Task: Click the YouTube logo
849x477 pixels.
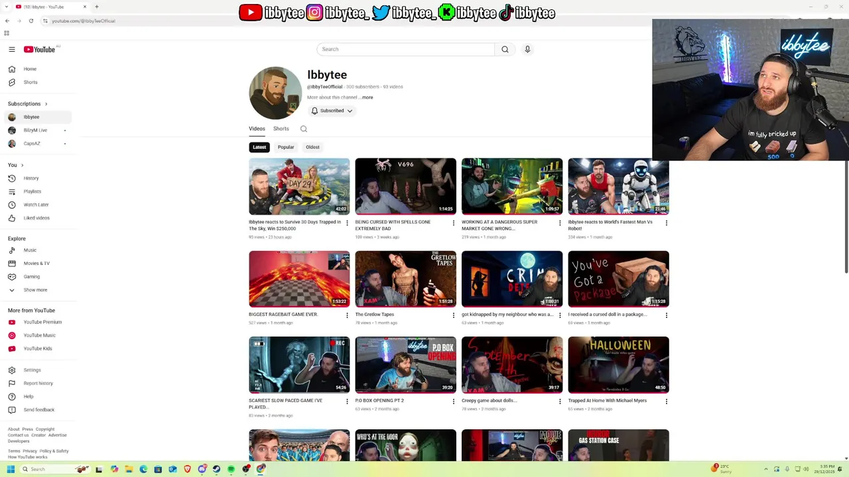Action: pos(39,49)
